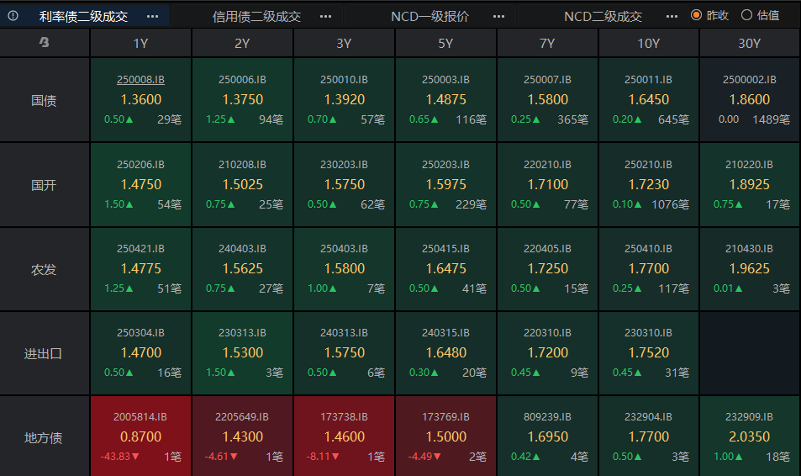Click the B logo icon in header row
Viewport: 801px width, 476px height.
(x=45, y=44)
